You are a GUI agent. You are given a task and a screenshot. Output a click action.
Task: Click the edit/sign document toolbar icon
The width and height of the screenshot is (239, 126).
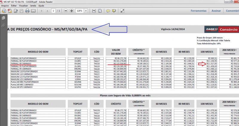[16, 11]
